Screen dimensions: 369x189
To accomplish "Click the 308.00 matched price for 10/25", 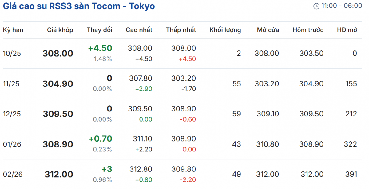I will click(58, 54).
